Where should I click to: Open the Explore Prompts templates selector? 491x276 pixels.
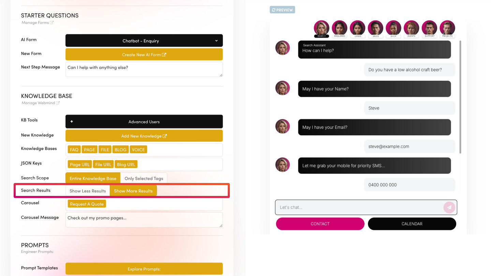(144, 269)
